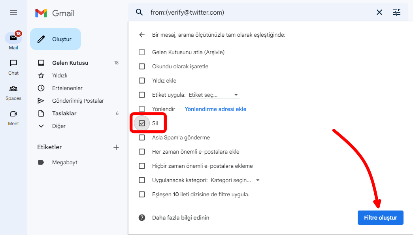Click in the search mail field

[257, 12]
